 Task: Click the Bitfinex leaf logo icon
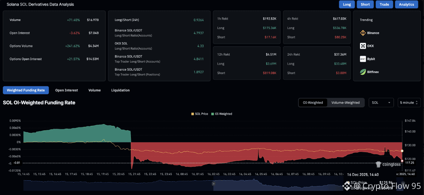click(x=363, y=72)
